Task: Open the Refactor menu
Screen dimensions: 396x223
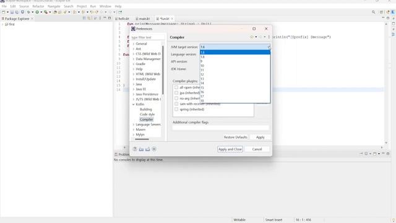Action: (x=38, y=6)
